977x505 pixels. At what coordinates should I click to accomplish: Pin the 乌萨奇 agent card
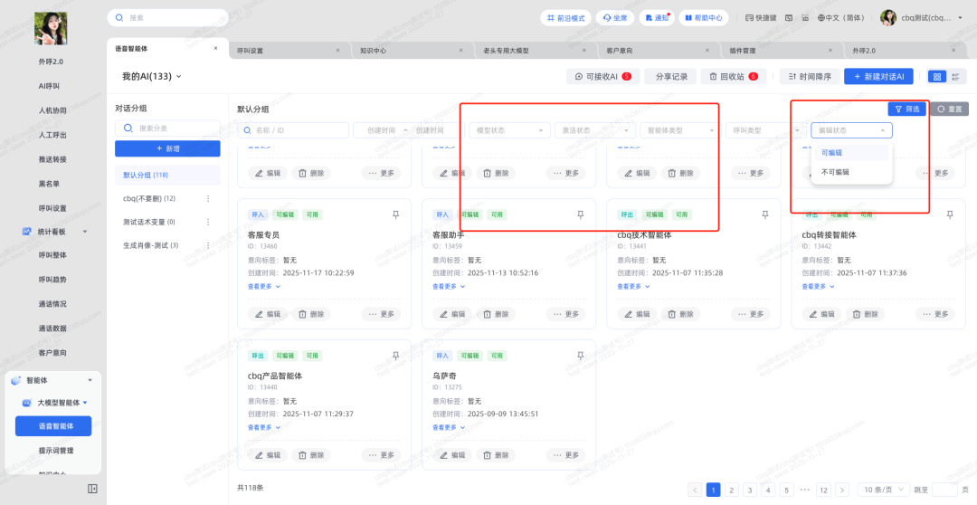point(581,356)
